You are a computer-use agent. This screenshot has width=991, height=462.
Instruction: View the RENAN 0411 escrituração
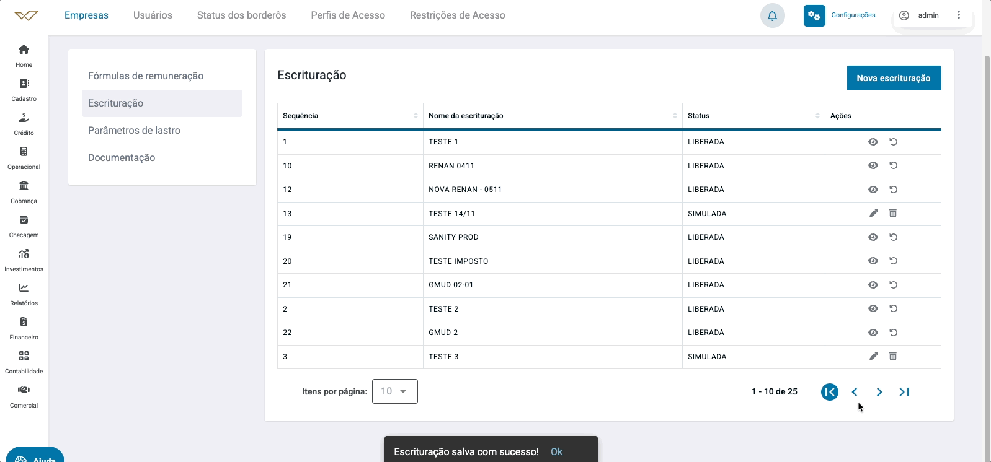(x=873, y=165)
